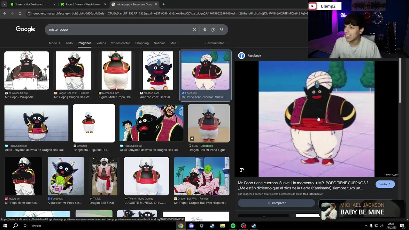
Task: Switch to the Todo results tab
Action: click(69, 43)
